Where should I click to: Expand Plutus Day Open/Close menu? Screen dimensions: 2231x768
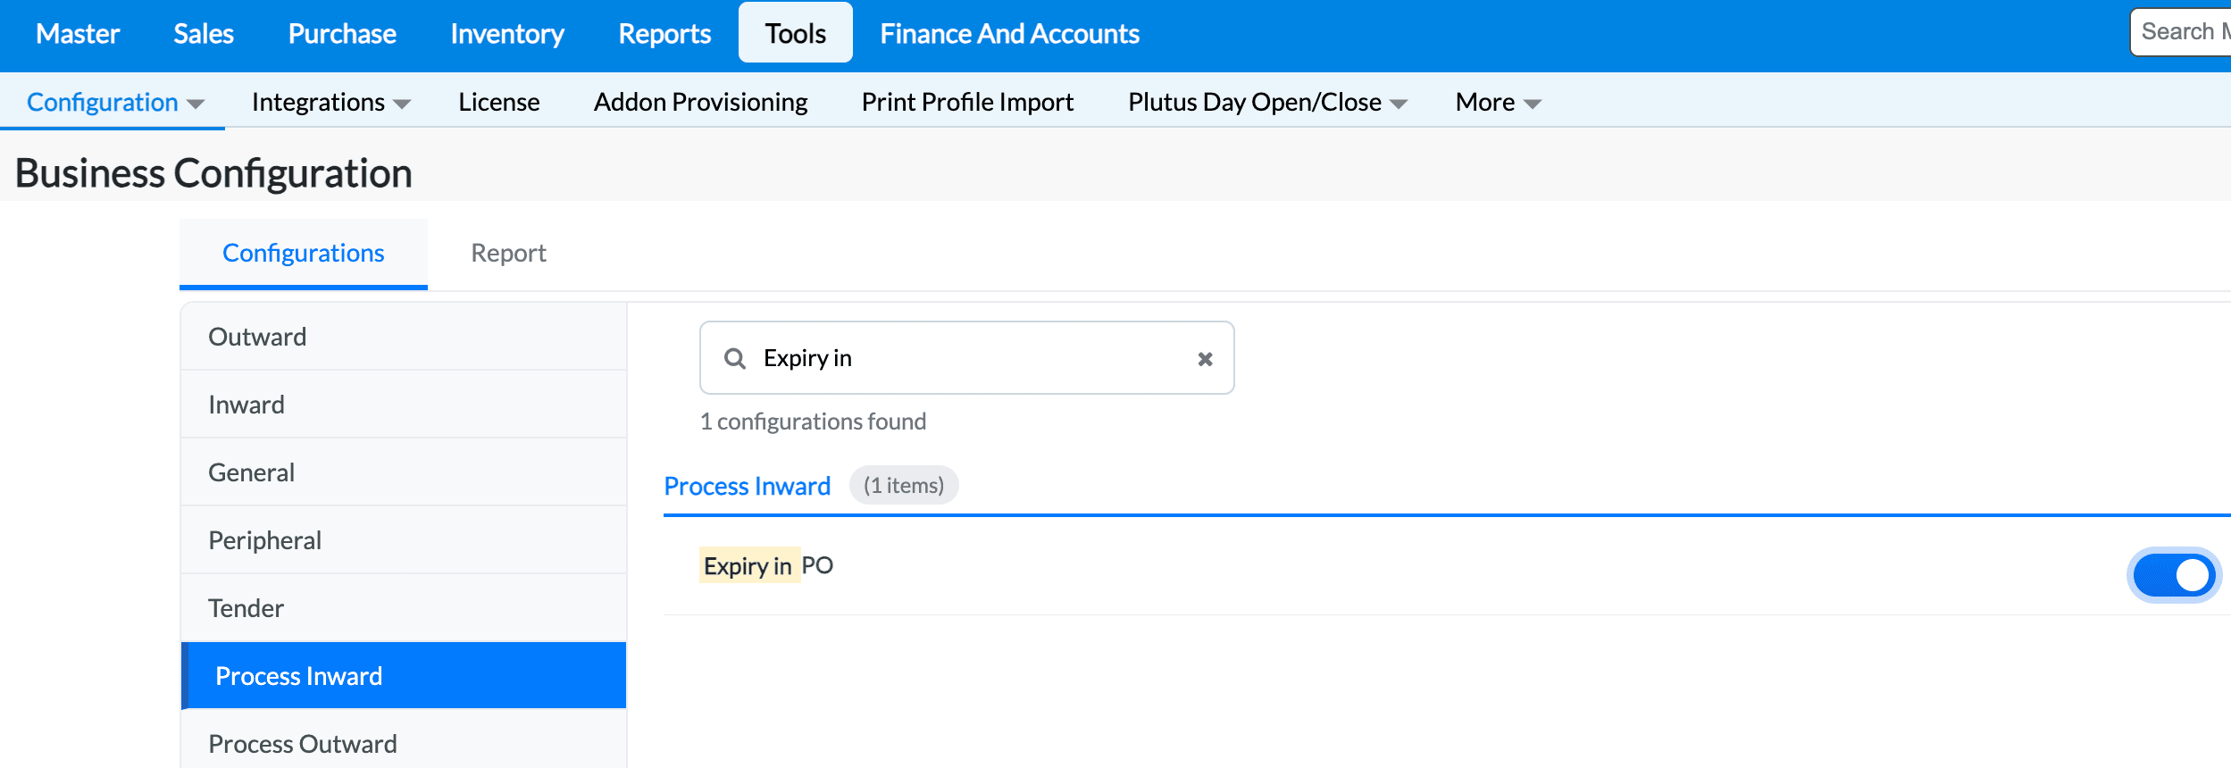pos(1266,103)
